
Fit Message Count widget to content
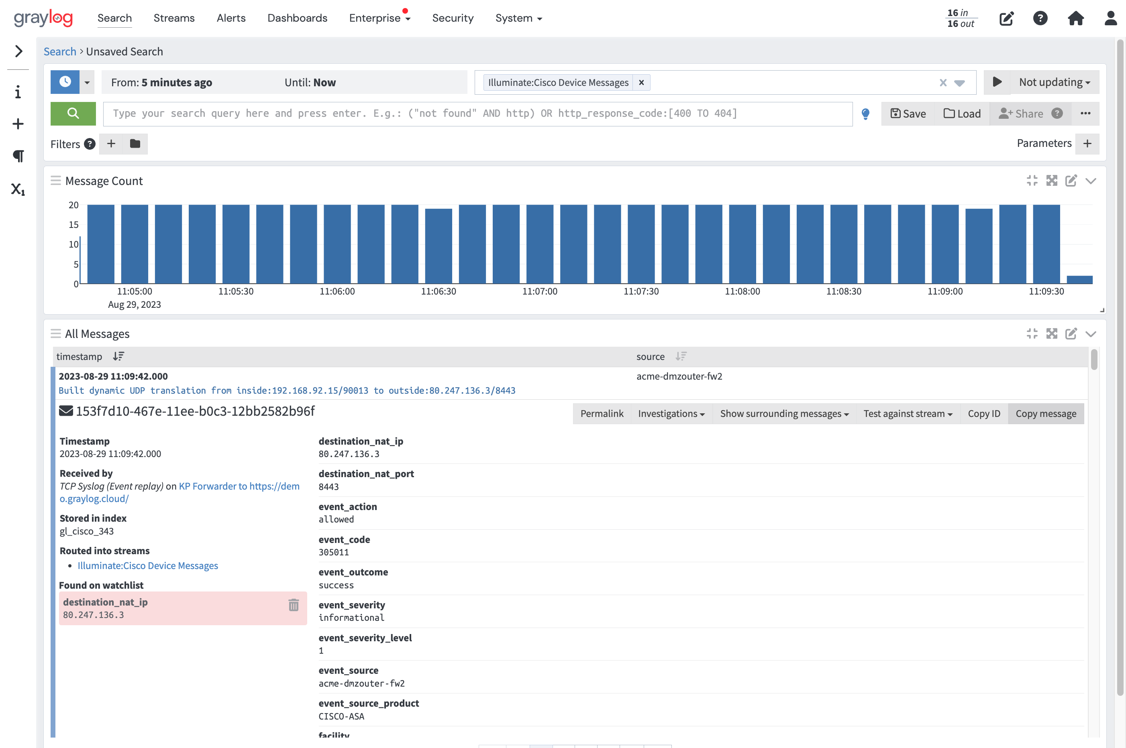click(1032, 180)
